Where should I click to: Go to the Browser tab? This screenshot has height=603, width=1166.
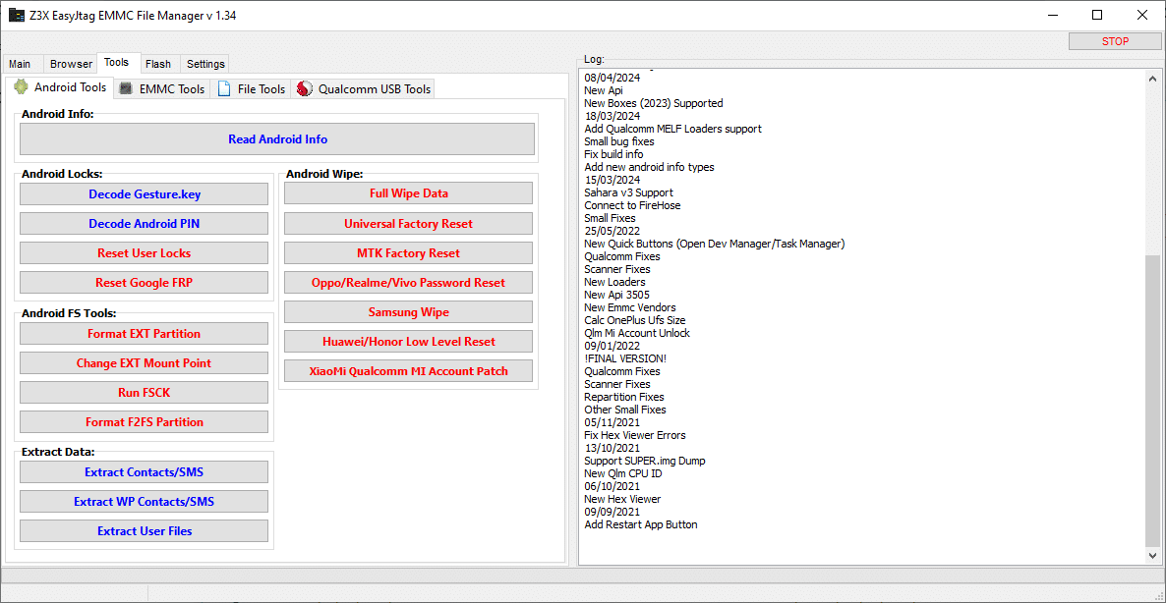tap(71, 64)
